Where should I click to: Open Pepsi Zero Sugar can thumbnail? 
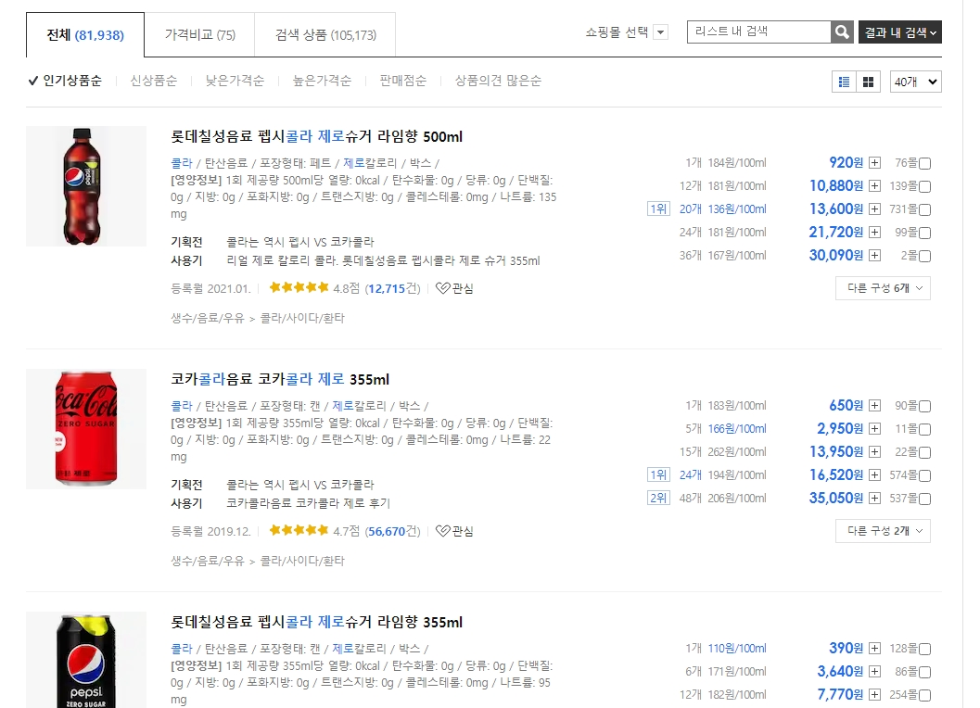86,660
